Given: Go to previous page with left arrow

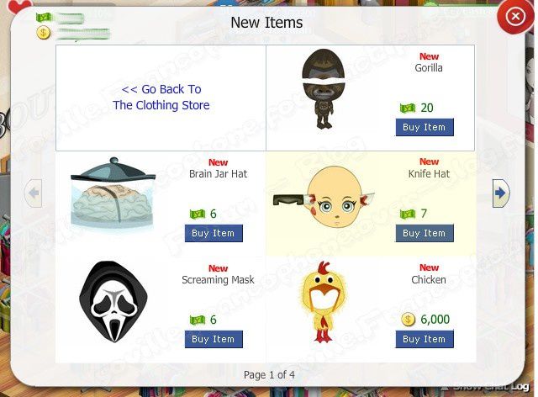Looking at the screenshot, I should [x=34, y=193].
